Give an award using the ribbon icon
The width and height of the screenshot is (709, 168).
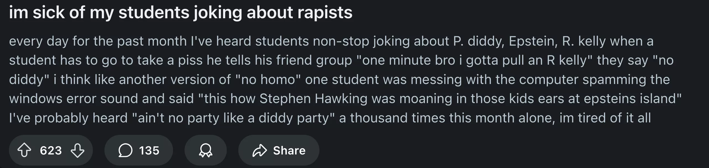206,151
